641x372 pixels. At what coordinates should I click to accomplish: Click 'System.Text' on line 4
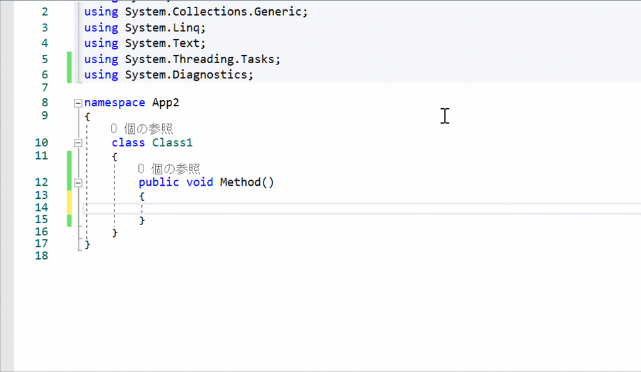(162, 43)
